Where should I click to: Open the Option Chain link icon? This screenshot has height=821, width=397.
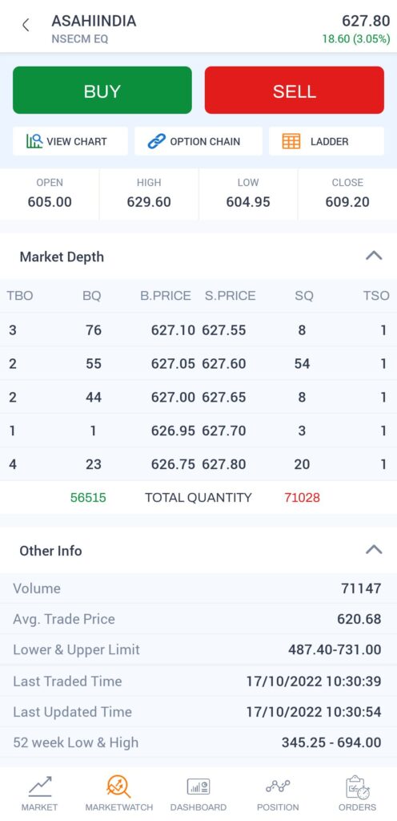click(x=156, y=141)
